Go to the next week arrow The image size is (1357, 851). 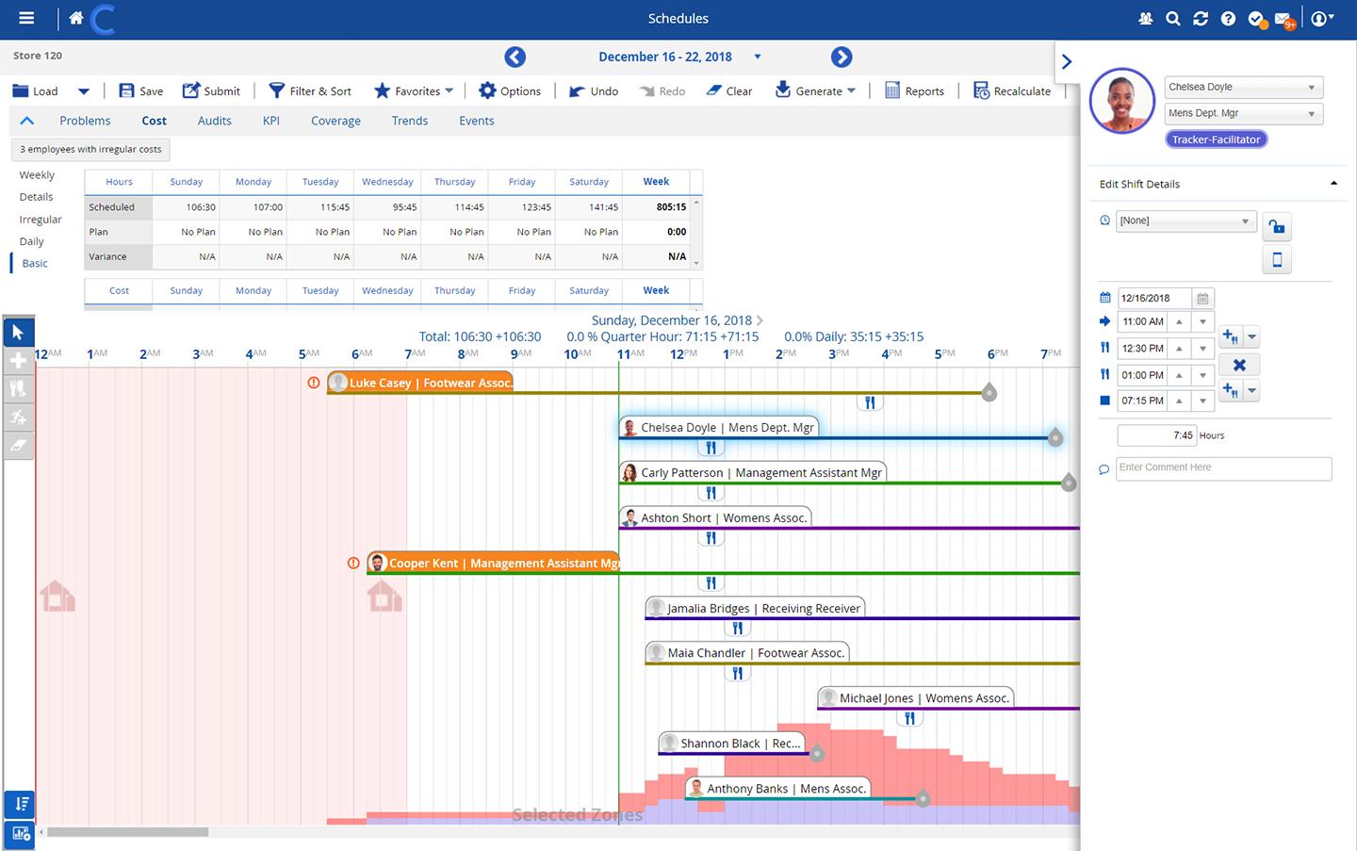click(x=842, y=57)
